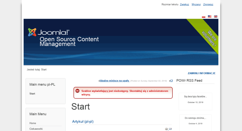This screenshot has width=242, height=131.
Task: Switch language using the Polish flag icon
Action: pyautogui.click(x=204, y=16)
